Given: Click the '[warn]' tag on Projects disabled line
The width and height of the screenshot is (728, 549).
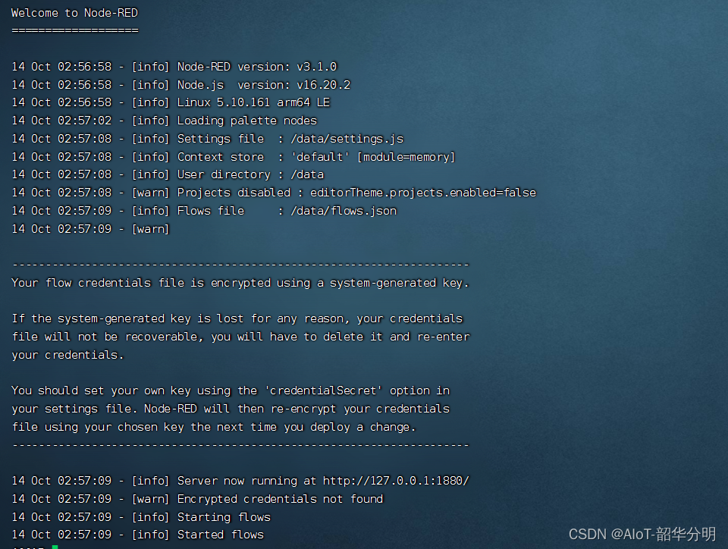Looking at the screenshot, I should (150, 193).
